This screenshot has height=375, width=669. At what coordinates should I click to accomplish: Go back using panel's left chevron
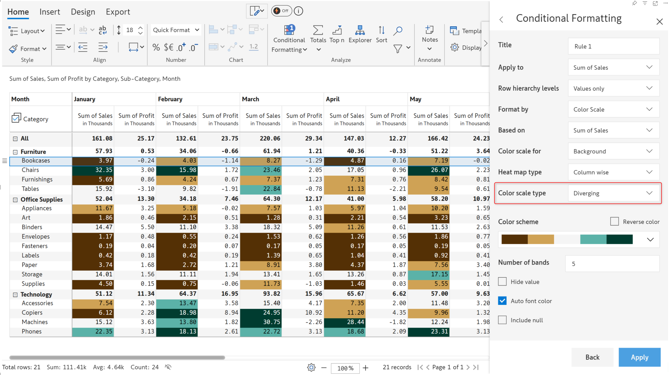coord(501,19)
